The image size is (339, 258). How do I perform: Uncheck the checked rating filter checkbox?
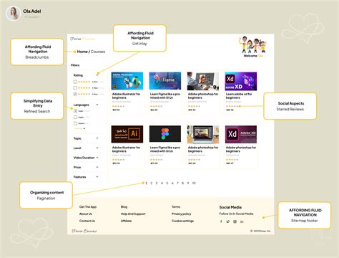tap(75, 94)
